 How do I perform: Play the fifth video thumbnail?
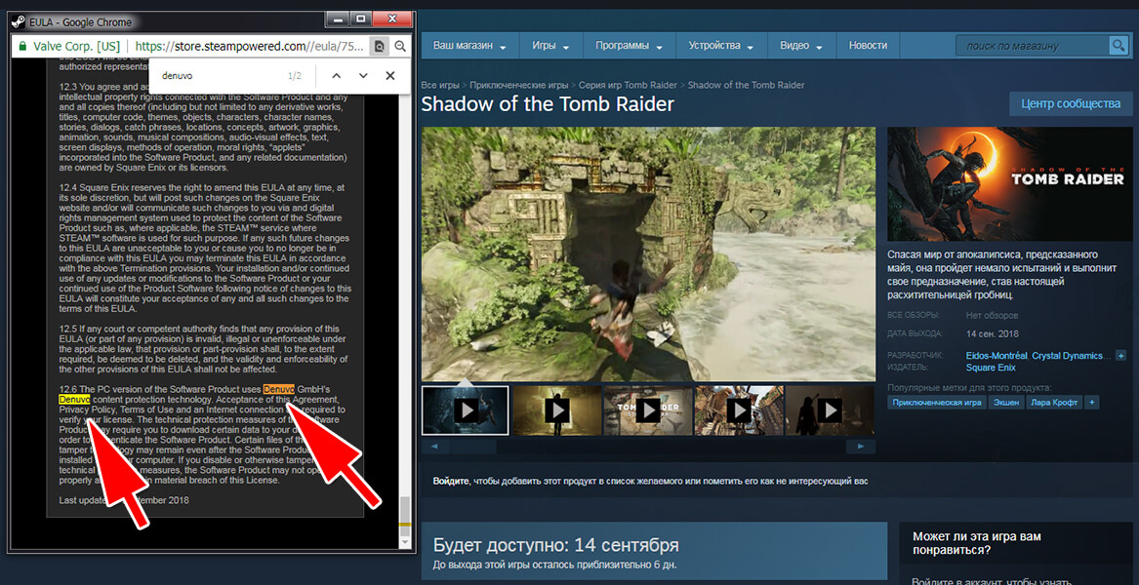point(830,410)
